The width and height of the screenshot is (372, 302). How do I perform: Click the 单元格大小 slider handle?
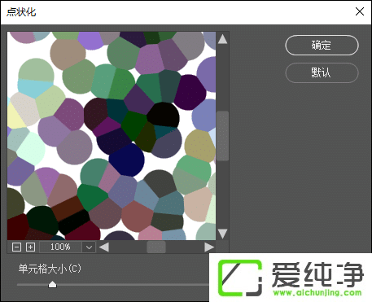pos(52,285)
